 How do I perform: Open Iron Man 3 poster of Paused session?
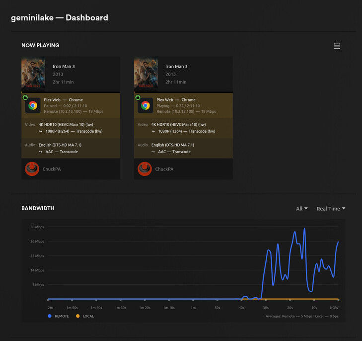(x=33, y=74)
